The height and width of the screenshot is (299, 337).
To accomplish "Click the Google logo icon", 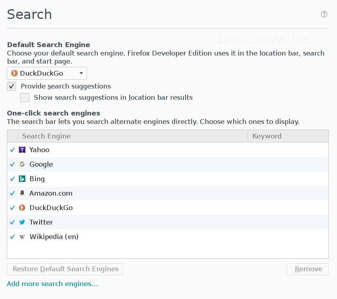I will pyautogui.click(x=22, y=164).
